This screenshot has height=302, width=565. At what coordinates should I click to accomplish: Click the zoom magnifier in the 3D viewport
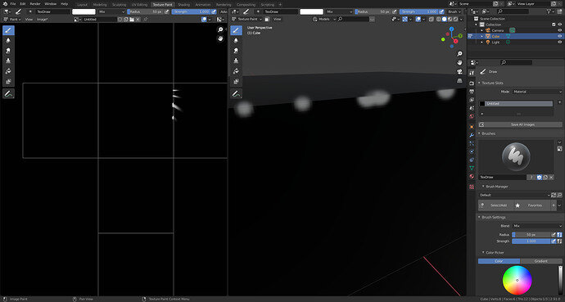[459, 54]
